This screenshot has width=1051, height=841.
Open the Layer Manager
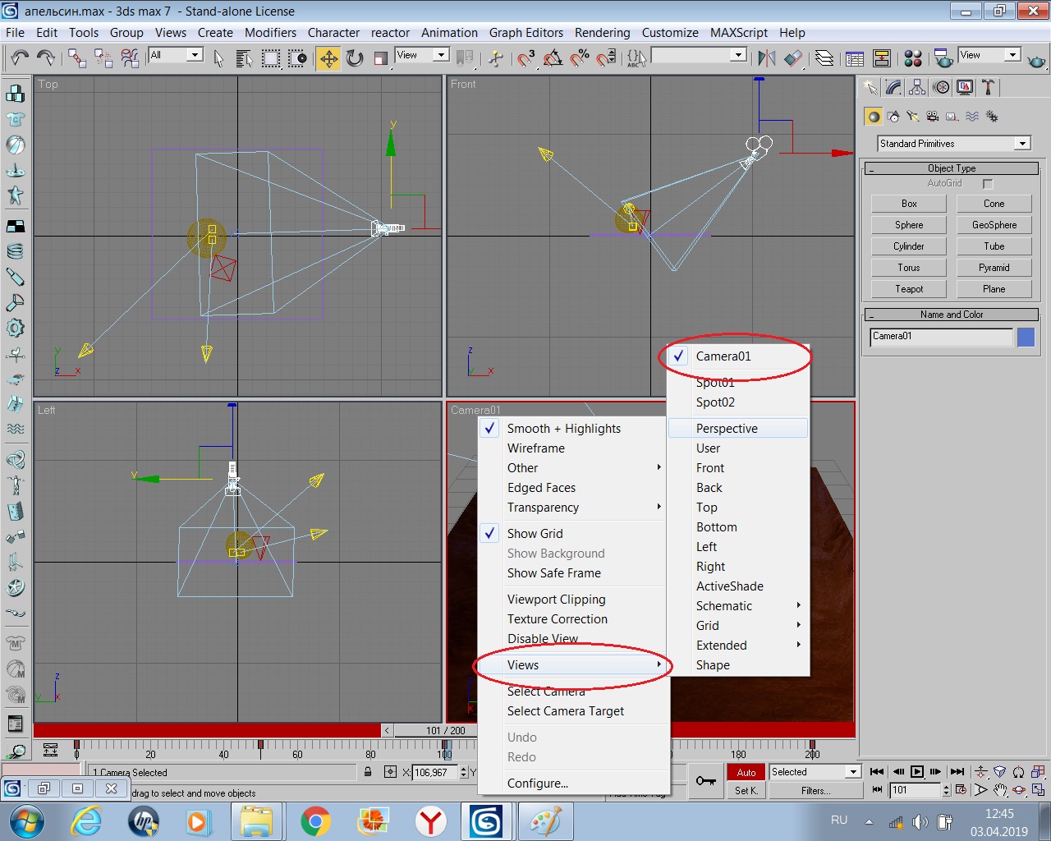click(x=824, y=57)
